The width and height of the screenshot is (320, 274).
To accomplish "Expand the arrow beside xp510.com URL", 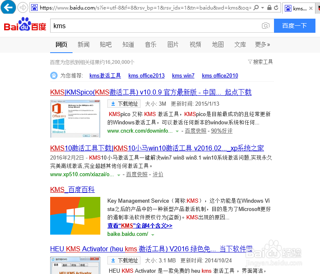I will [x=119, y=175].
